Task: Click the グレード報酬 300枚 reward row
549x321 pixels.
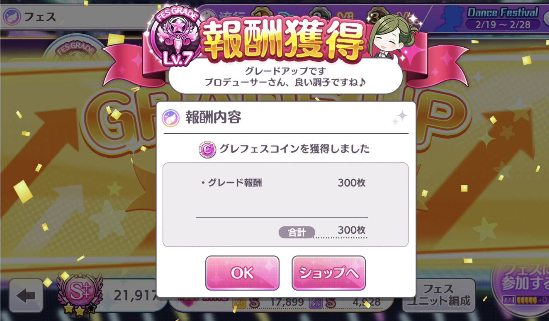Action: (x=283, y=183)
